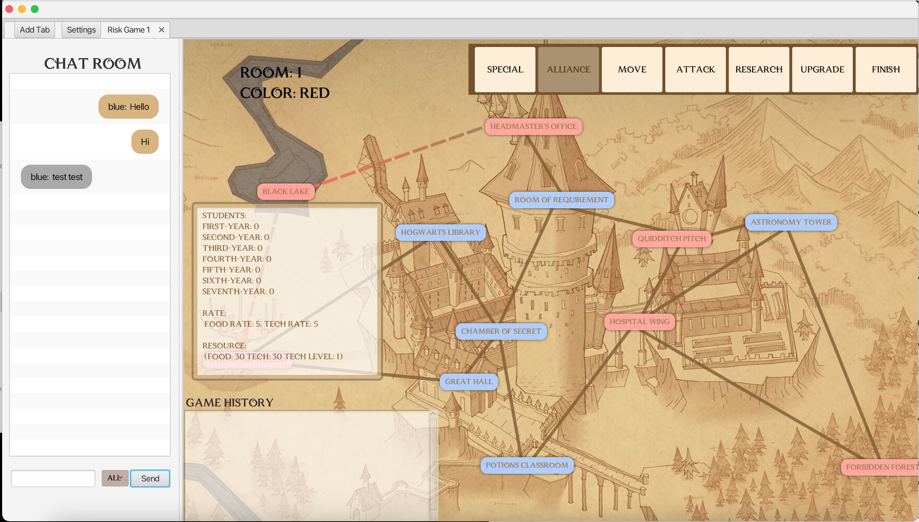The height and width of the screenshot is (522, 919).
Task: Click the 'blue: Hello' chat bubble
Action: click(128, 107)
